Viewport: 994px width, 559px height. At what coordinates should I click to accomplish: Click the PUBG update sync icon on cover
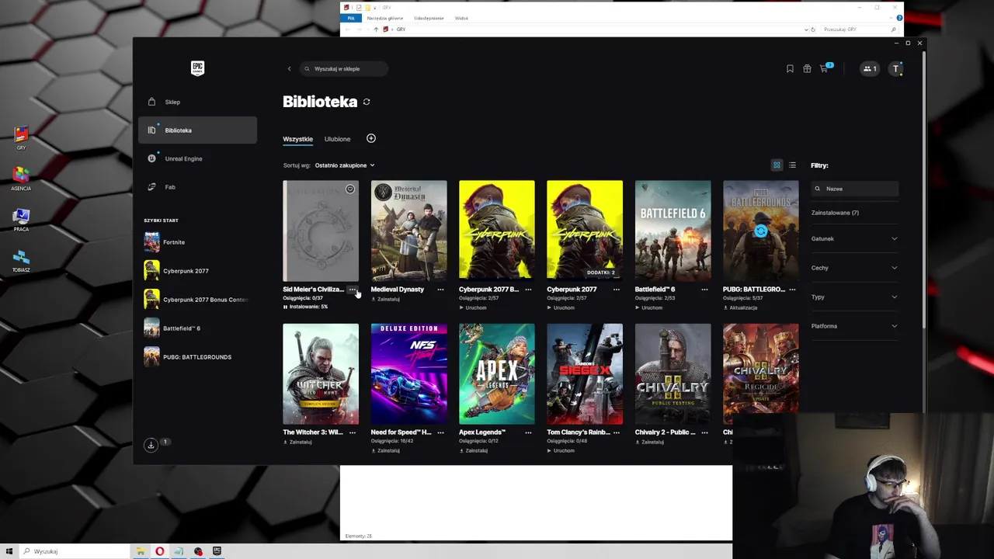[760, 231]
